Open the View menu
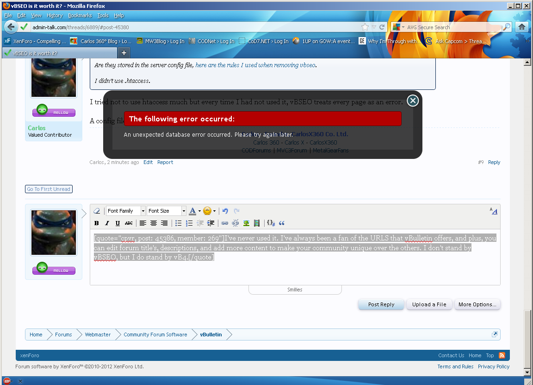 click(x=36, y=15)
